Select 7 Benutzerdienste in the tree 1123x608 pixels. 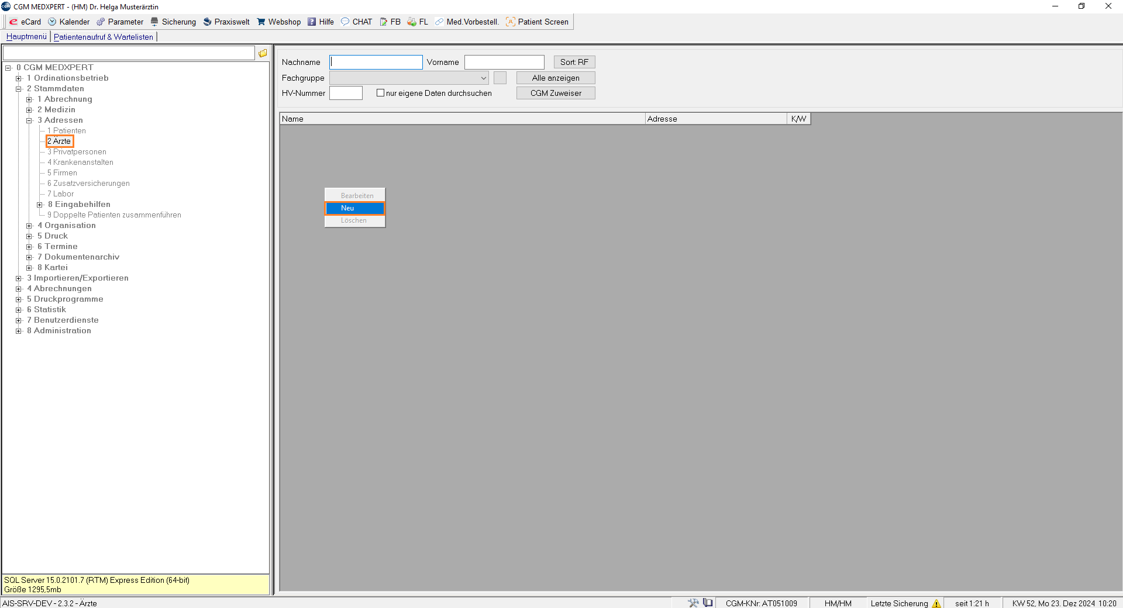pyautogui.click(x=63, y=320)
